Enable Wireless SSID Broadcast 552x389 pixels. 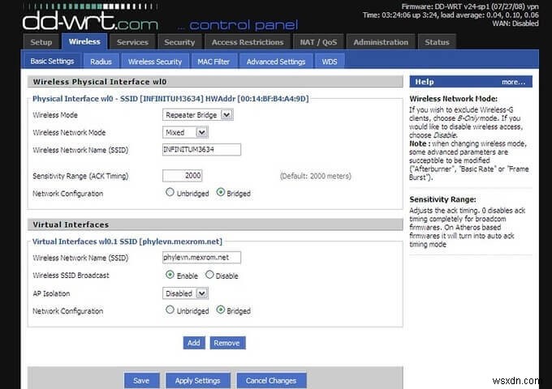coord(170,275)
